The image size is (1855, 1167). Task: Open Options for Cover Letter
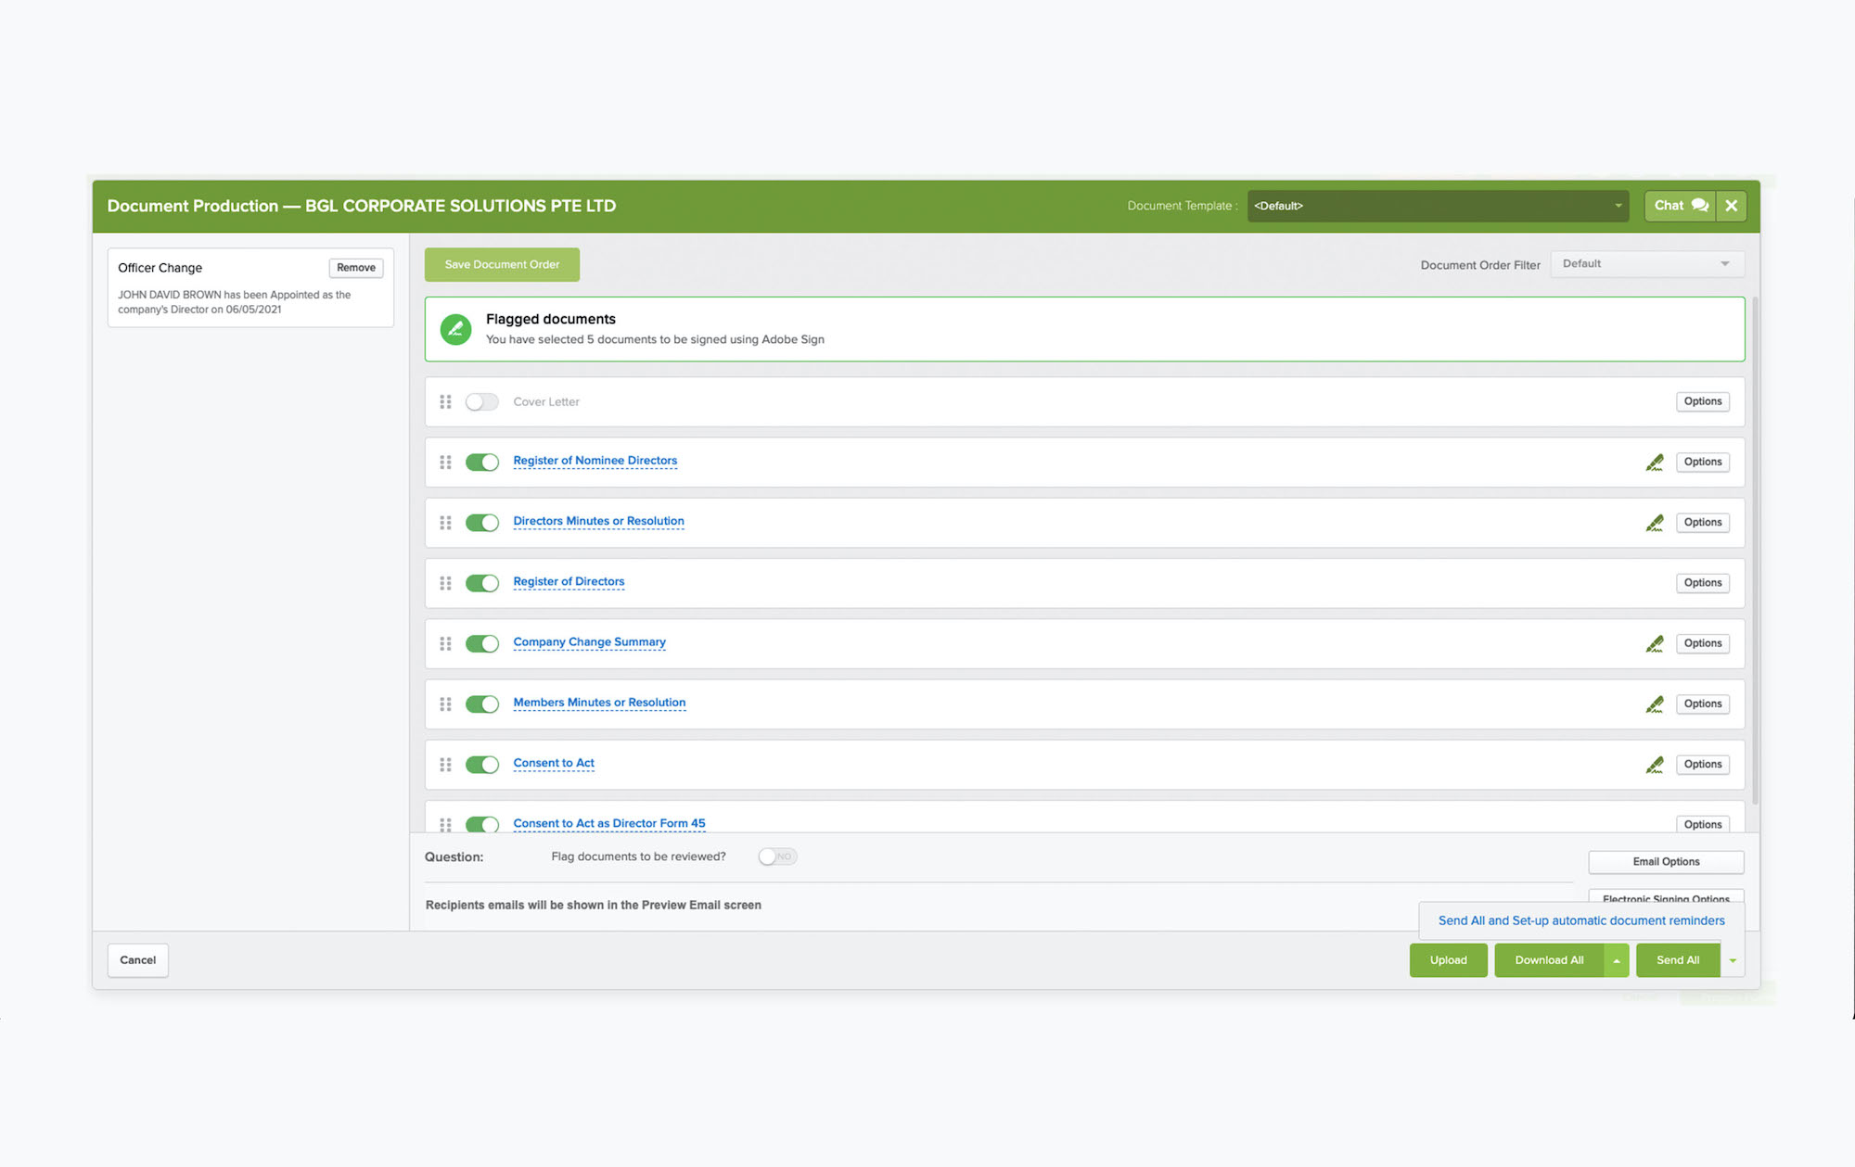click(x=1703, y=401)
